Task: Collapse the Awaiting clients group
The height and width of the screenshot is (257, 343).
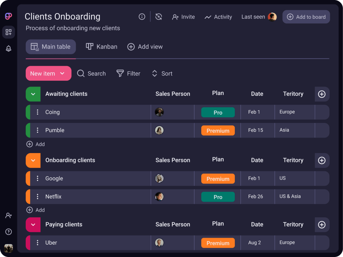Action: [33, 94]
